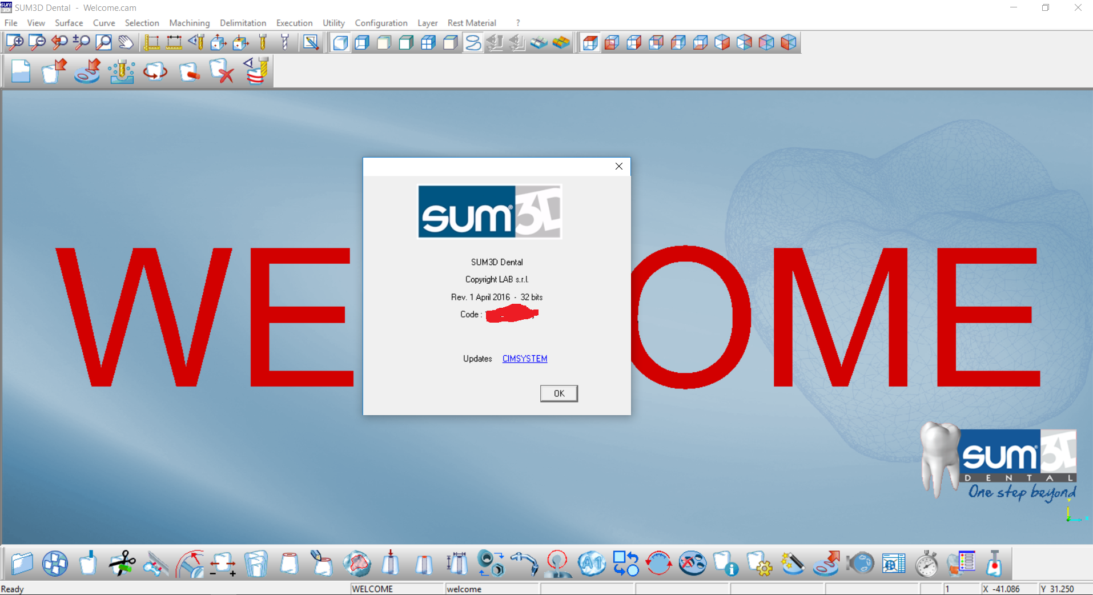Viewport: 1093px width, 595px height.
Task: Open the stopwatch machining time tool
Action: pos(926,564)
